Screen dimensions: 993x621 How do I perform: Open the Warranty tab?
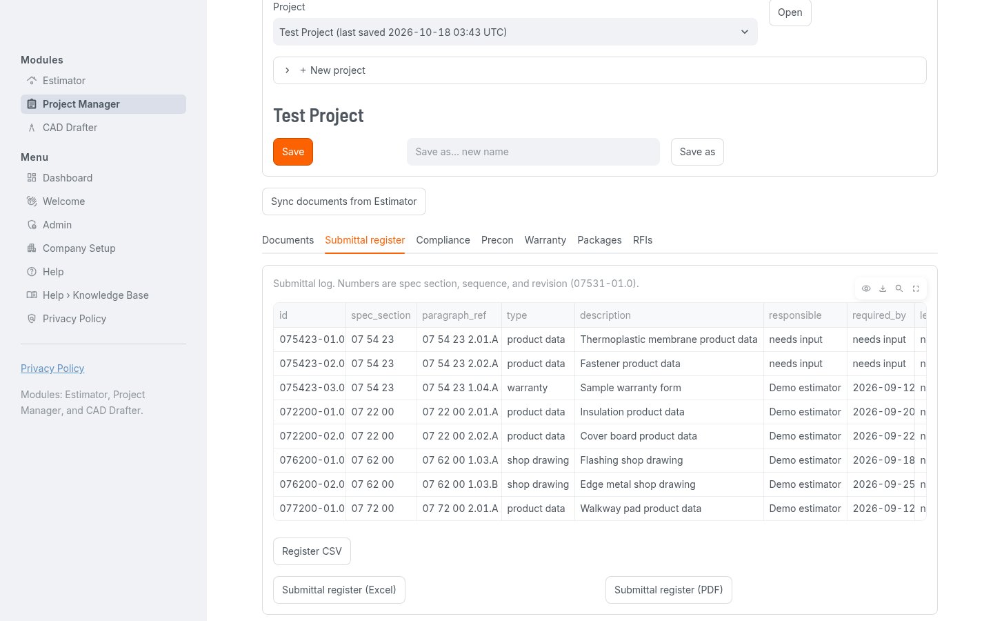point(545,240)
